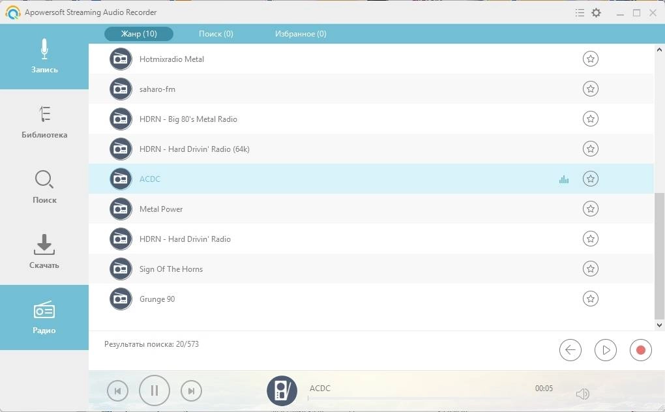665x412 pixels.
Task: Select HDRN - Big 80's Metal Radio text
Action: tap(188, 119)
